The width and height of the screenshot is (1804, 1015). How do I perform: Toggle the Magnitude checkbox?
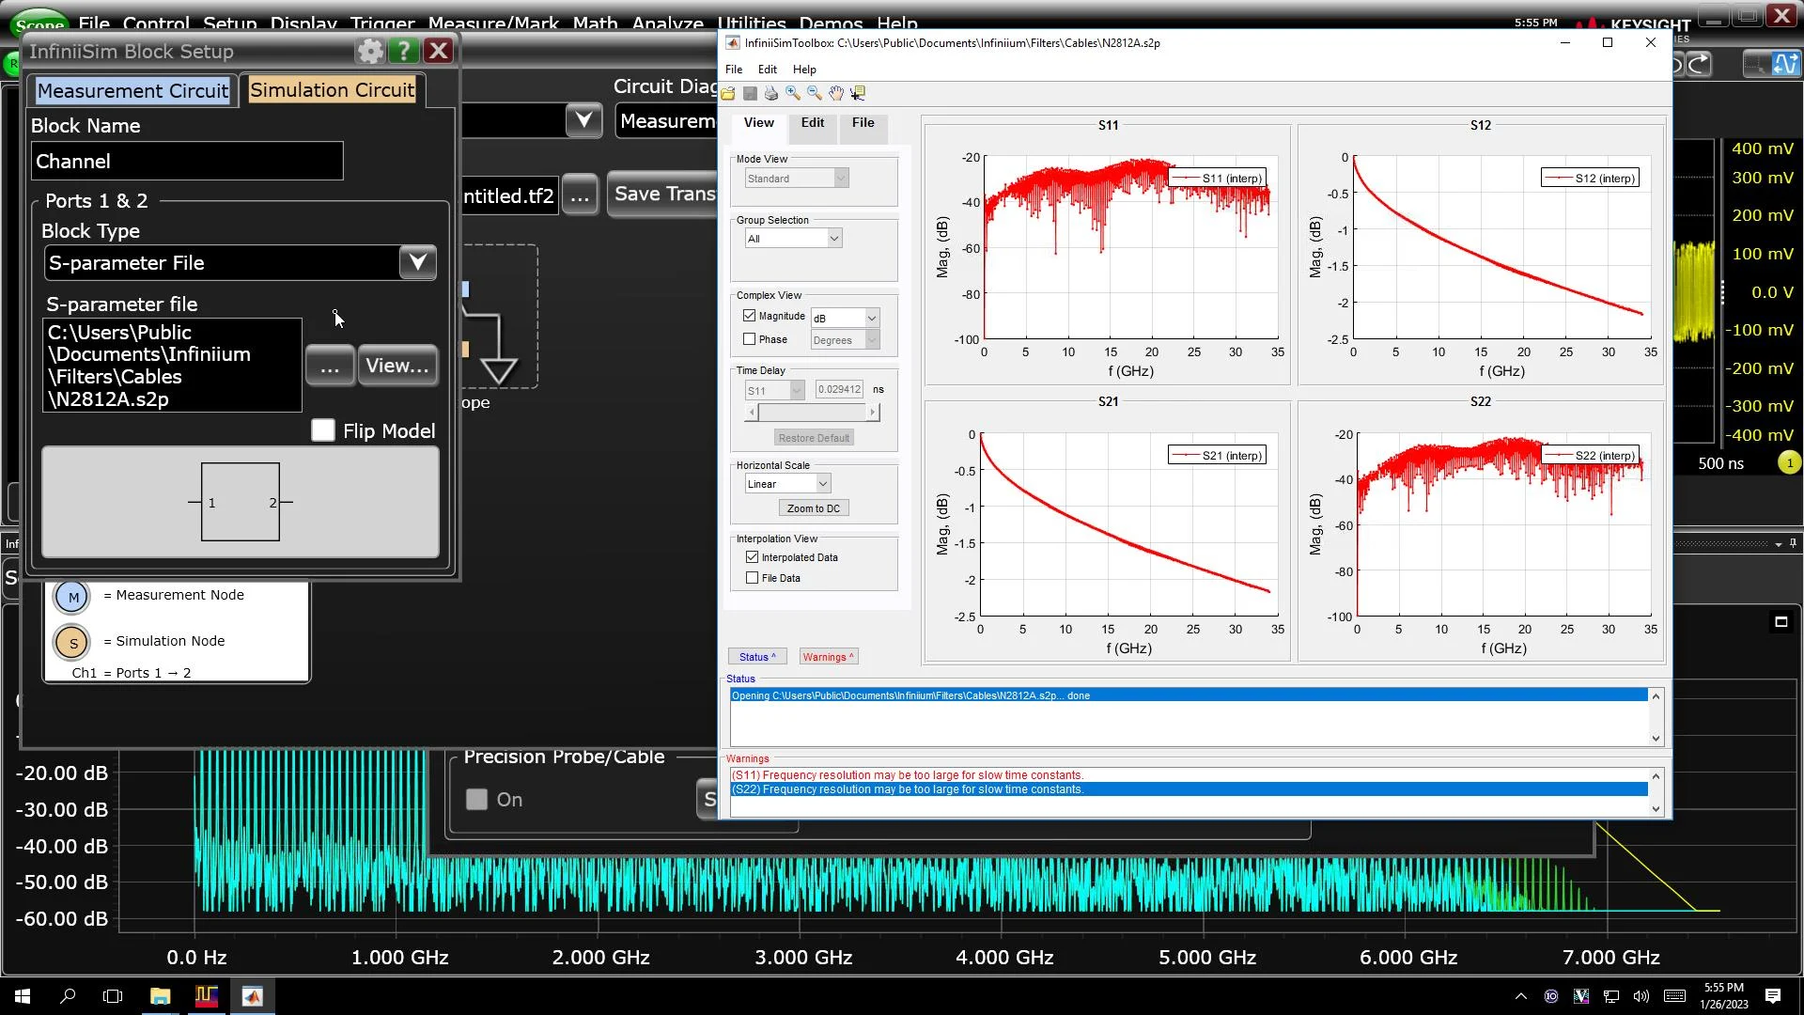tap(750, 316)
